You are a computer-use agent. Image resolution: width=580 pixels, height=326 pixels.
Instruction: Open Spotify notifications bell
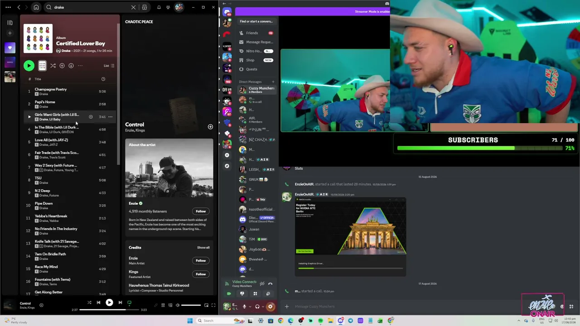pos(159,7)
